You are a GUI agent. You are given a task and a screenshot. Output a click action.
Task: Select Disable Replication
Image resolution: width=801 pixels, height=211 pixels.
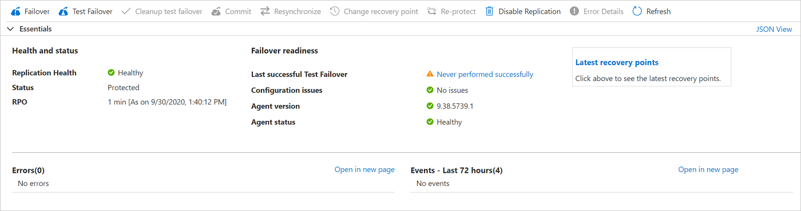click(523, 11)
